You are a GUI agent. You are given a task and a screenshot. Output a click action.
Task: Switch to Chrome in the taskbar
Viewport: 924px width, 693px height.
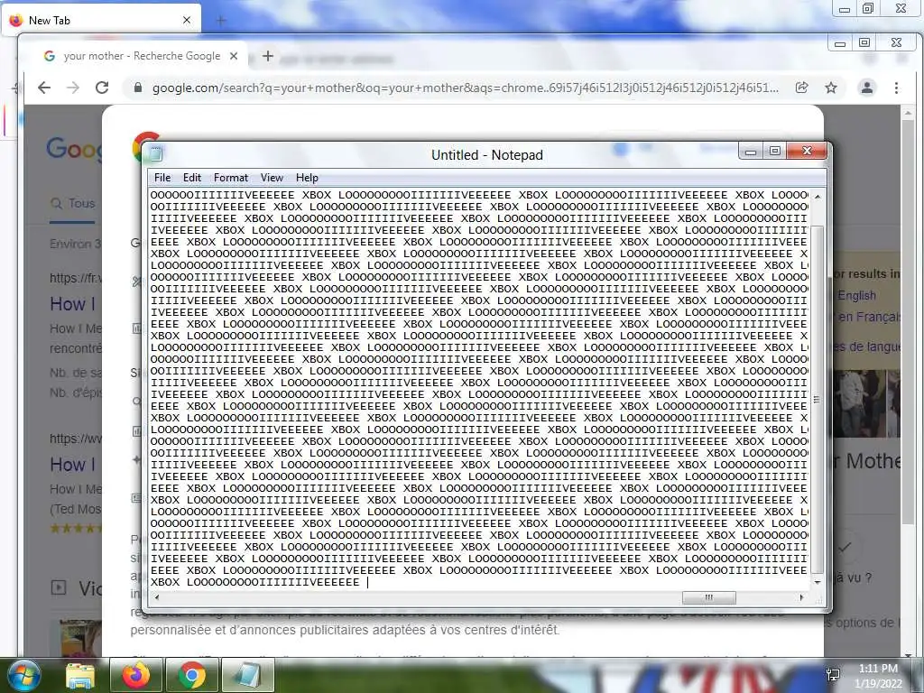pos(192,675)
